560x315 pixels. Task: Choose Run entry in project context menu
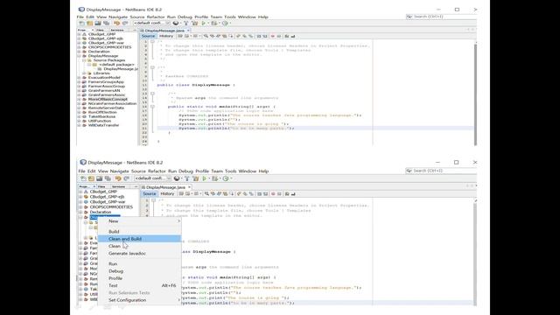pyautogui.click(x=140, y=264)
